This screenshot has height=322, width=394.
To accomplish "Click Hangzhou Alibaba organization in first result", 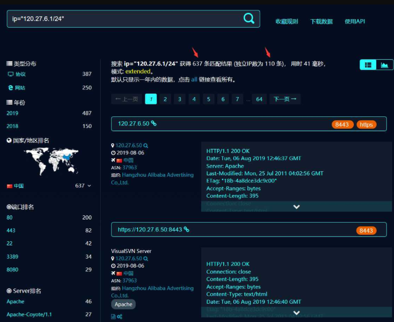I will [x=152, y=178].
